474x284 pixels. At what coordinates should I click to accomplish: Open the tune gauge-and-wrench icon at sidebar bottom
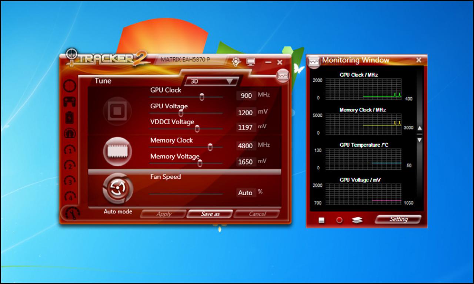tap(70, 213)
